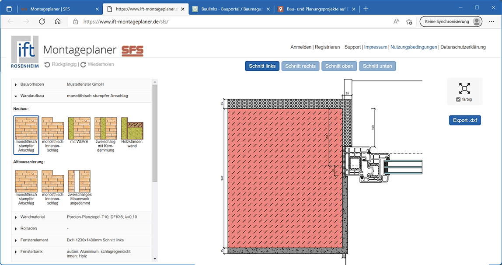The image size is (502, 265).
Task: Click the Registrieren link
Action: click(x=327, y=47)
